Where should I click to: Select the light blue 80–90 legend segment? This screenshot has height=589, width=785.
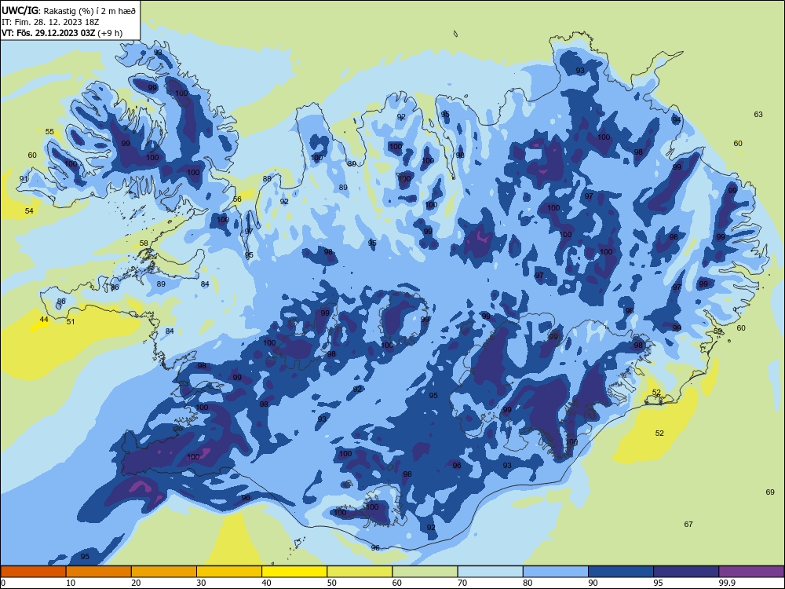(x=556, y=572)
